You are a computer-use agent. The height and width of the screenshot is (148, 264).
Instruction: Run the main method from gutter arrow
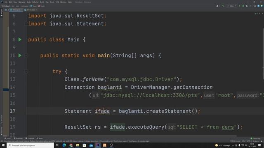point(20,55)
